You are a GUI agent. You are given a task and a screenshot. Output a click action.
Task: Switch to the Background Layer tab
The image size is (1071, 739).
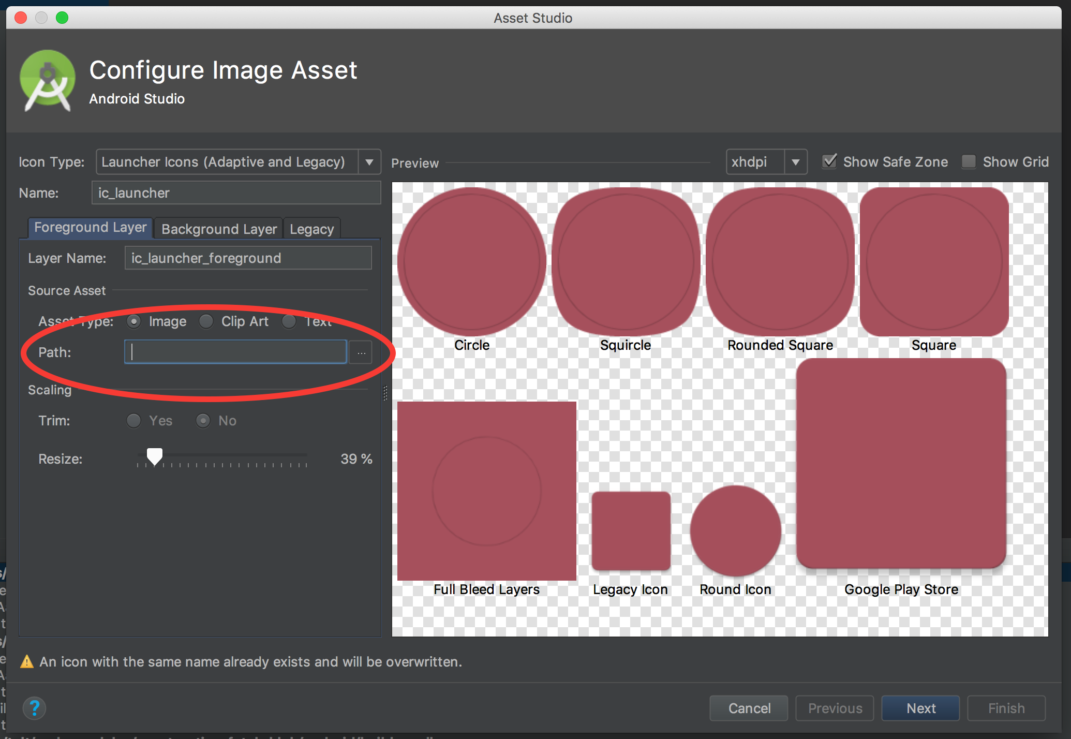point(219,229)
